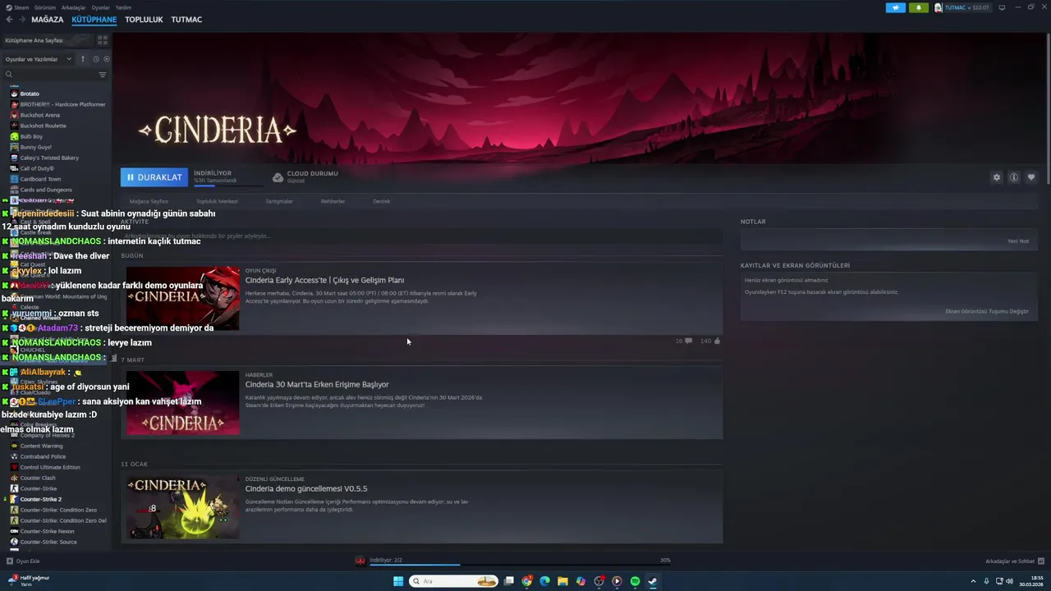Open Cinderia manage settings gear
This screenshot has width=1051, height=591.
(x=997, y=177)
